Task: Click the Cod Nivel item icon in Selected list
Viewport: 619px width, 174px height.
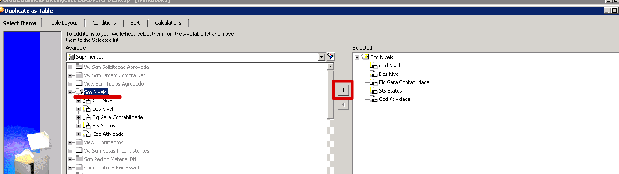Action: pyautogui.click(x=373, y=66)
